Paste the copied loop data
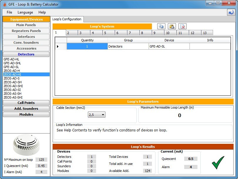Screen dimensions: 238x179 172,26
